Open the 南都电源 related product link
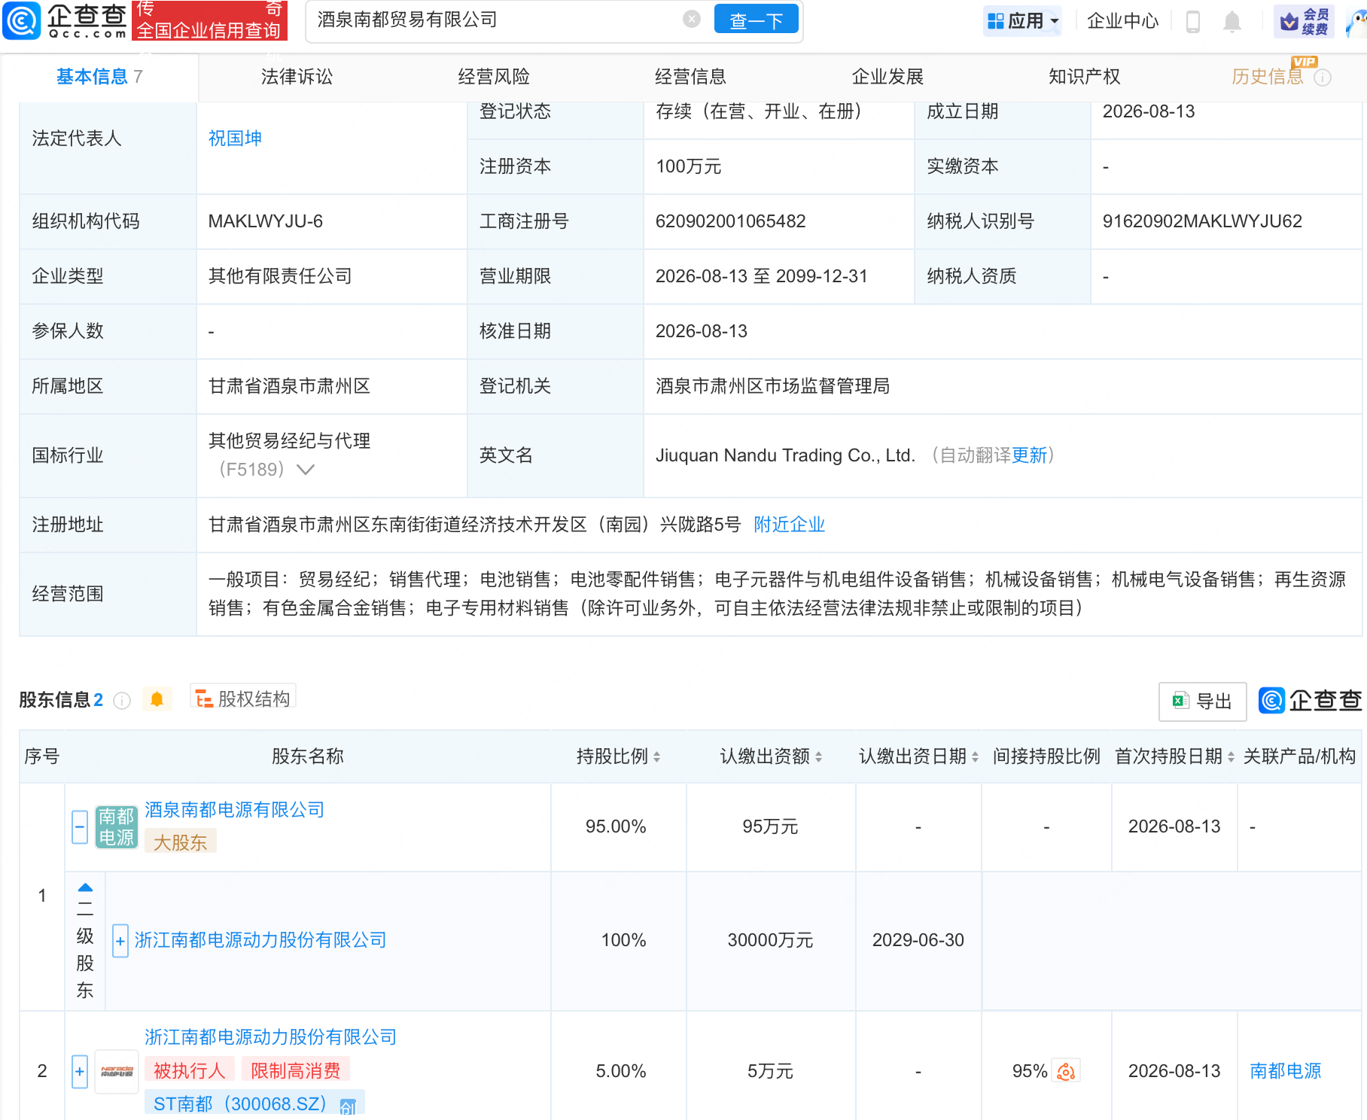This screenshot has height=1120, width=1367. tap(1286, 1071)
